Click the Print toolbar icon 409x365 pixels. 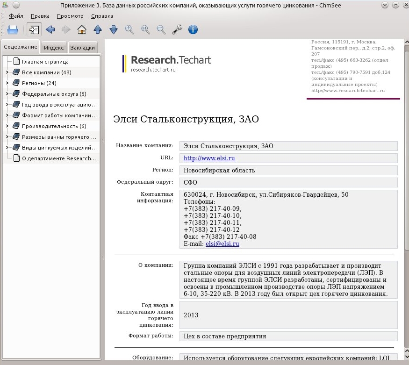point(13,29)
